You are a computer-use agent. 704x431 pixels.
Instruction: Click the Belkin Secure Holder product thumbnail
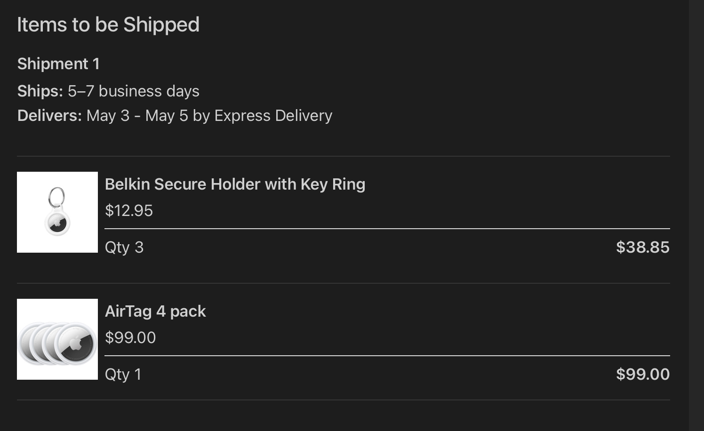(57, 212)
